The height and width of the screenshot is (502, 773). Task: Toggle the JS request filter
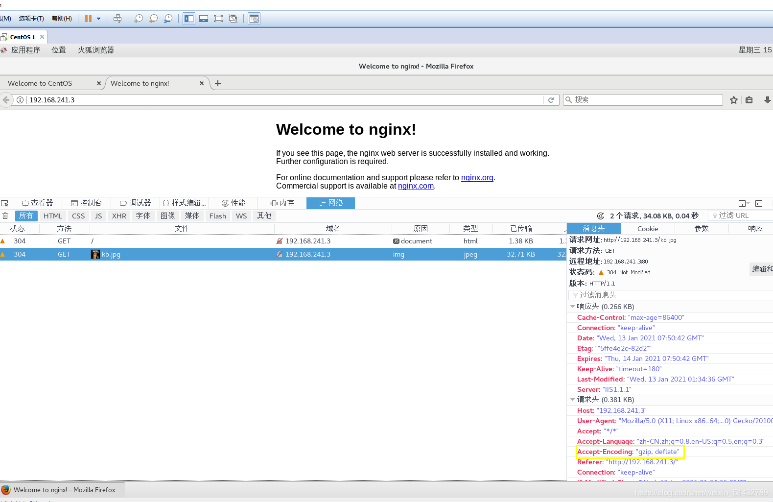click(98, 216)
